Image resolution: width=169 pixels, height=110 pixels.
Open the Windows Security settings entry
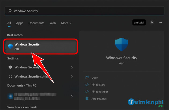click(x=41, y=76)
